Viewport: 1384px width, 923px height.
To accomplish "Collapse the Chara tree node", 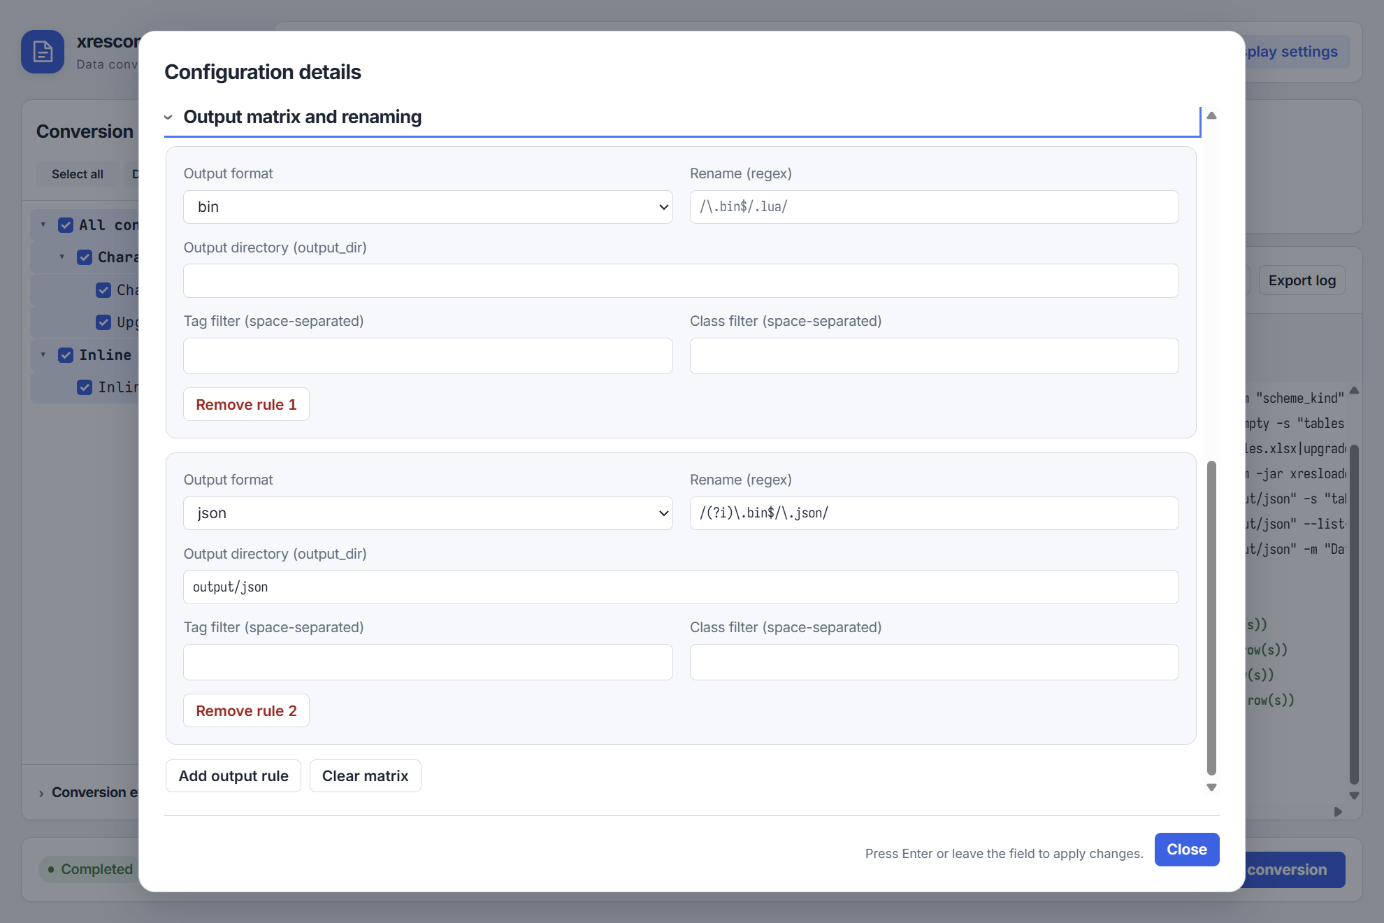I will click(x=62, y=257).
